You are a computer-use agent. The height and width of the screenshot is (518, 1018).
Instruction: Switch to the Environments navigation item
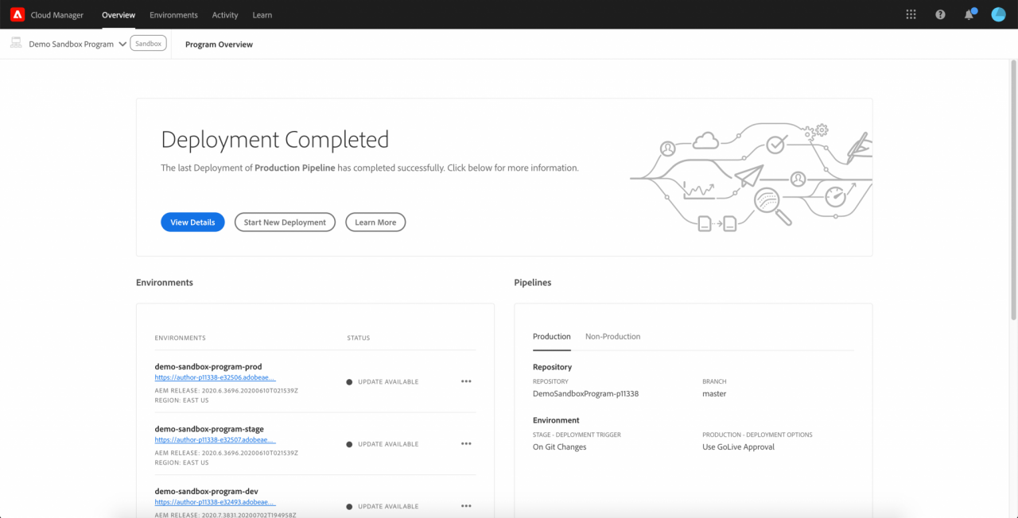click(173, 14)
